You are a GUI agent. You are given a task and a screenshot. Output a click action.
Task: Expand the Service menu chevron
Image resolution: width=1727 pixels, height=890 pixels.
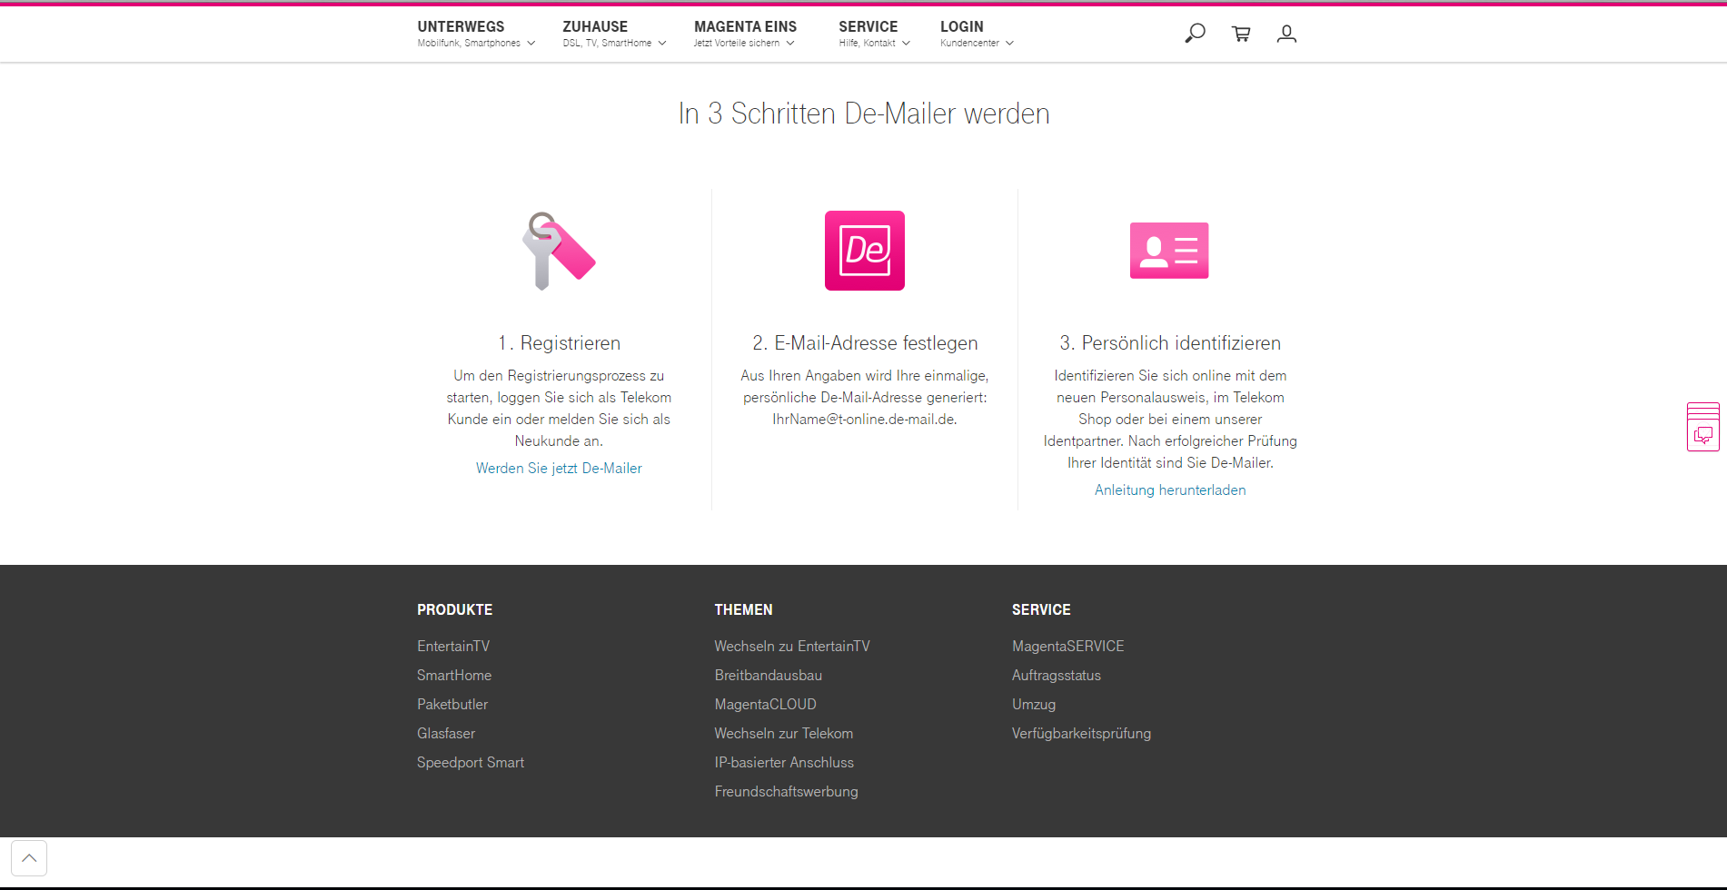[906, 44]
